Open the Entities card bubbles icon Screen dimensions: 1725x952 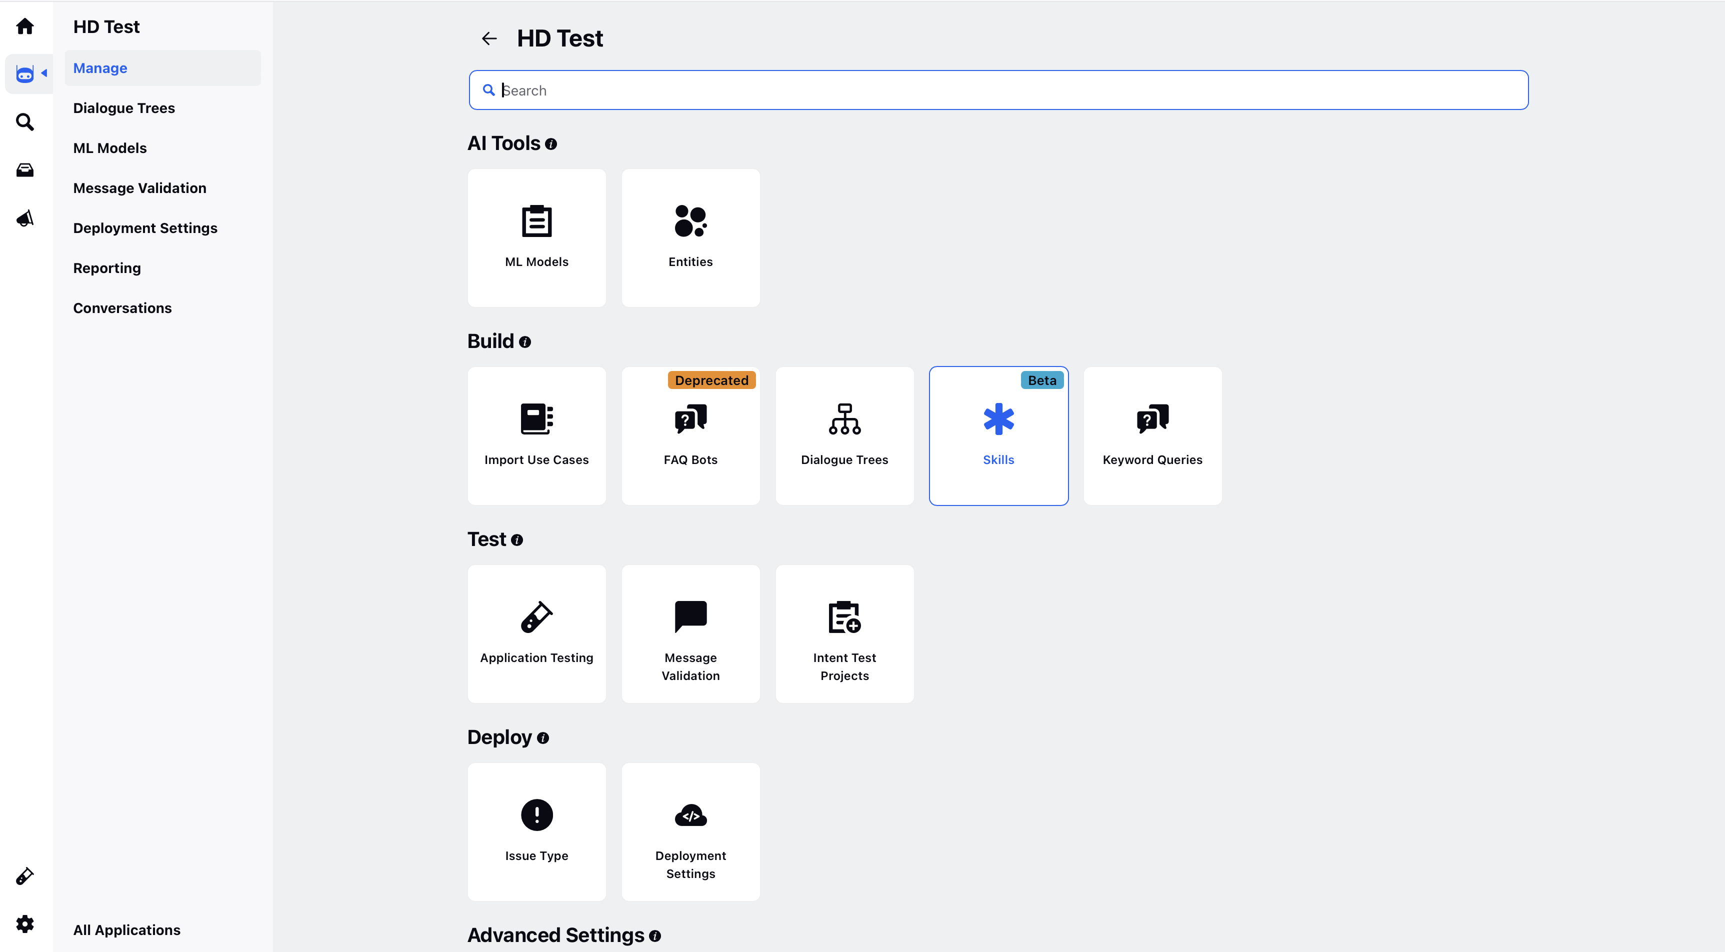coord(690,221)
